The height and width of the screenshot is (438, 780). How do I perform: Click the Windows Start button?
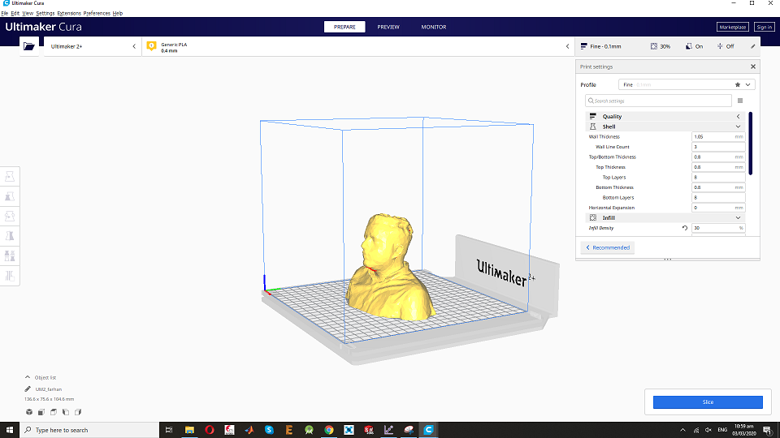coord(10,430)
